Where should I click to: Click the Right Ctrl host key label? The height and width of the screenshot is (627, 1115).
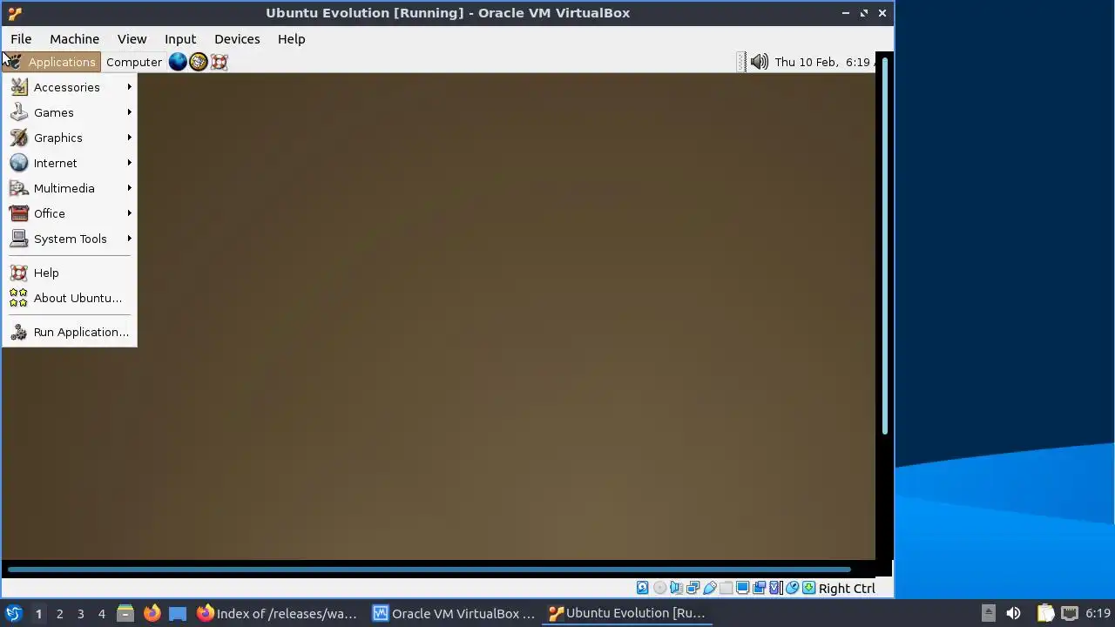pyautogui.click(x=847, y=589)
